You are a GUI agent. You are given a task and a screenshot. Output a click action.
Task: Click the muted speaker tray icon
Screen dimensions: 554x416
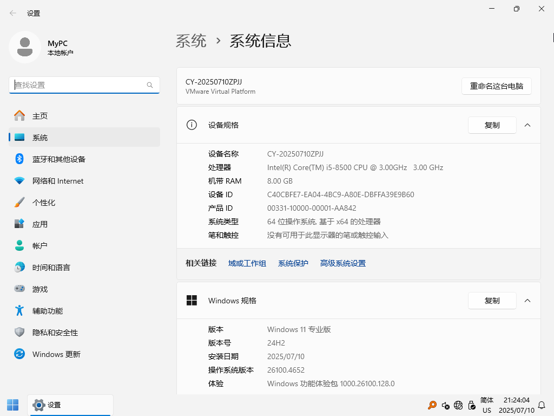pyautogui.click(x=446, y=405)
